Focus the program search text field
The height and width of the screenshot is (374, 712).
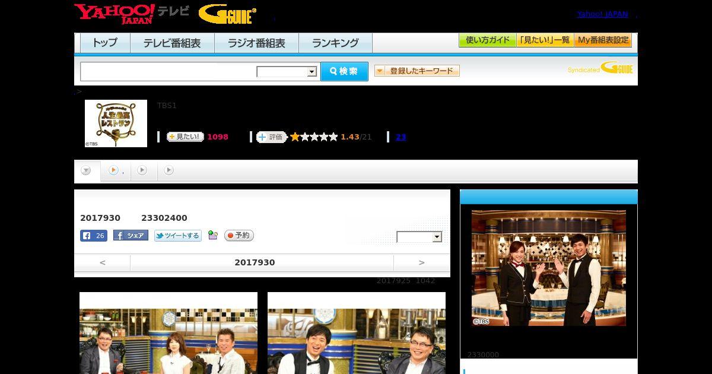pos(169,71)
